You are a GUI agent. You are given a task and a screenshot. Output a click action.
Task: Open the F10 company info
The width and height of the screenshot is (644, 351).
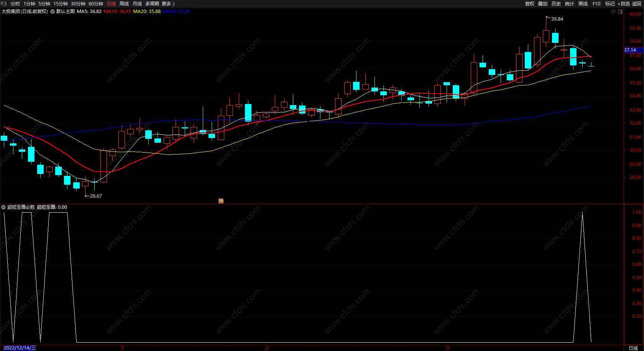(x=596, y=3)
